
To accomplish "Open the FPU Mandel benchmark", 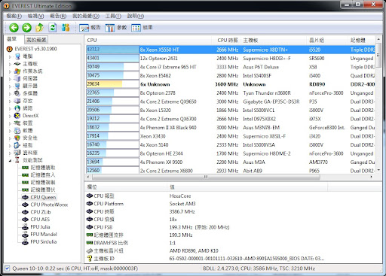I will coord(44,234).
